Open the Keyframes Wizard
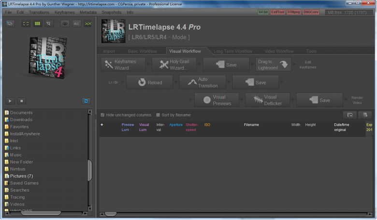 125,65
